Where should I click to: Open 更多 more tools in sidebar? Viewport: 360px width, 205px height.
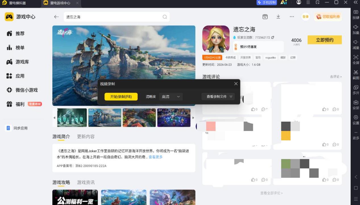pyautogui.click(x=356, y=135)
